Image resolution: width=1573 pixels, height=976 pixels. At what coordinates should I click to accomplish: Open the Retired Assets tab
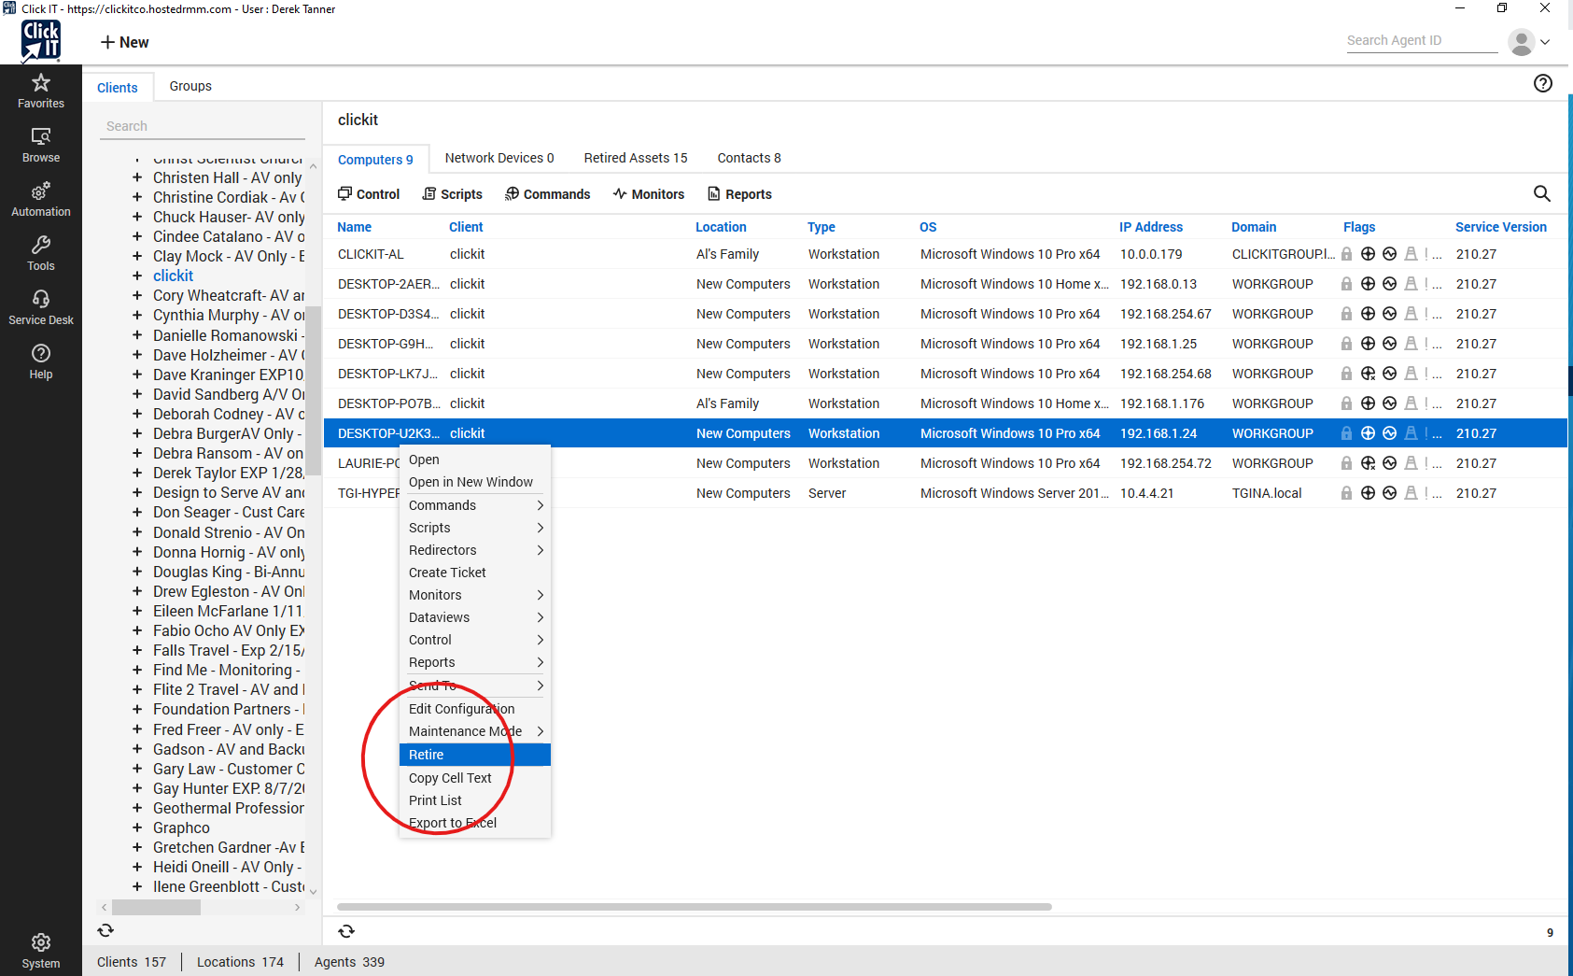pos(636,158)
